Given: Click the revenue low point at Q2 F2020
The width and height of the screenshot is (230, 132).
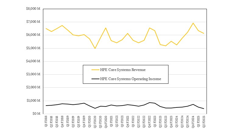Looking at the screenshot, I should tap(95, 49).
